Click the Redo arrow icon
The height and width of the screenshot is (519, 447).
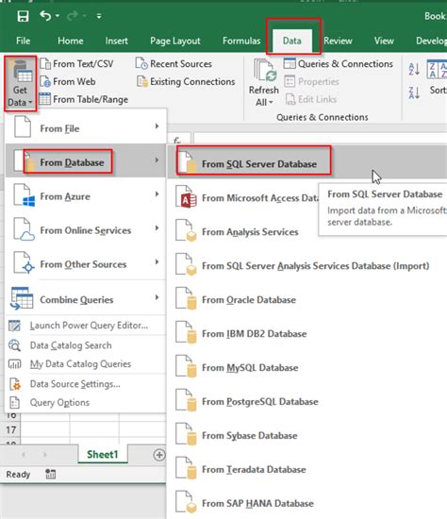tap(73, 15)
